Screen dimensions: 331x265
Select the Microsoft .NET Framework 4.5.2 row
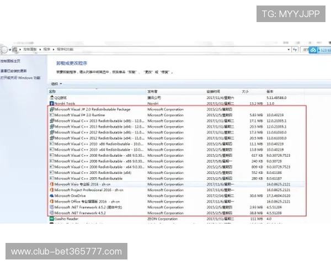click(177, 213)
